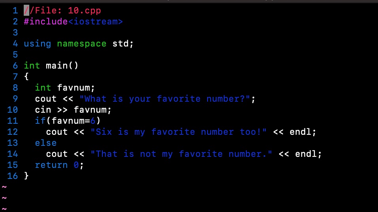The width and height of the screenshot is (378, 212).
Task: Click the 'favnum;' declaration on line 8
Action: pyautogui.click(x=76, y=88)
